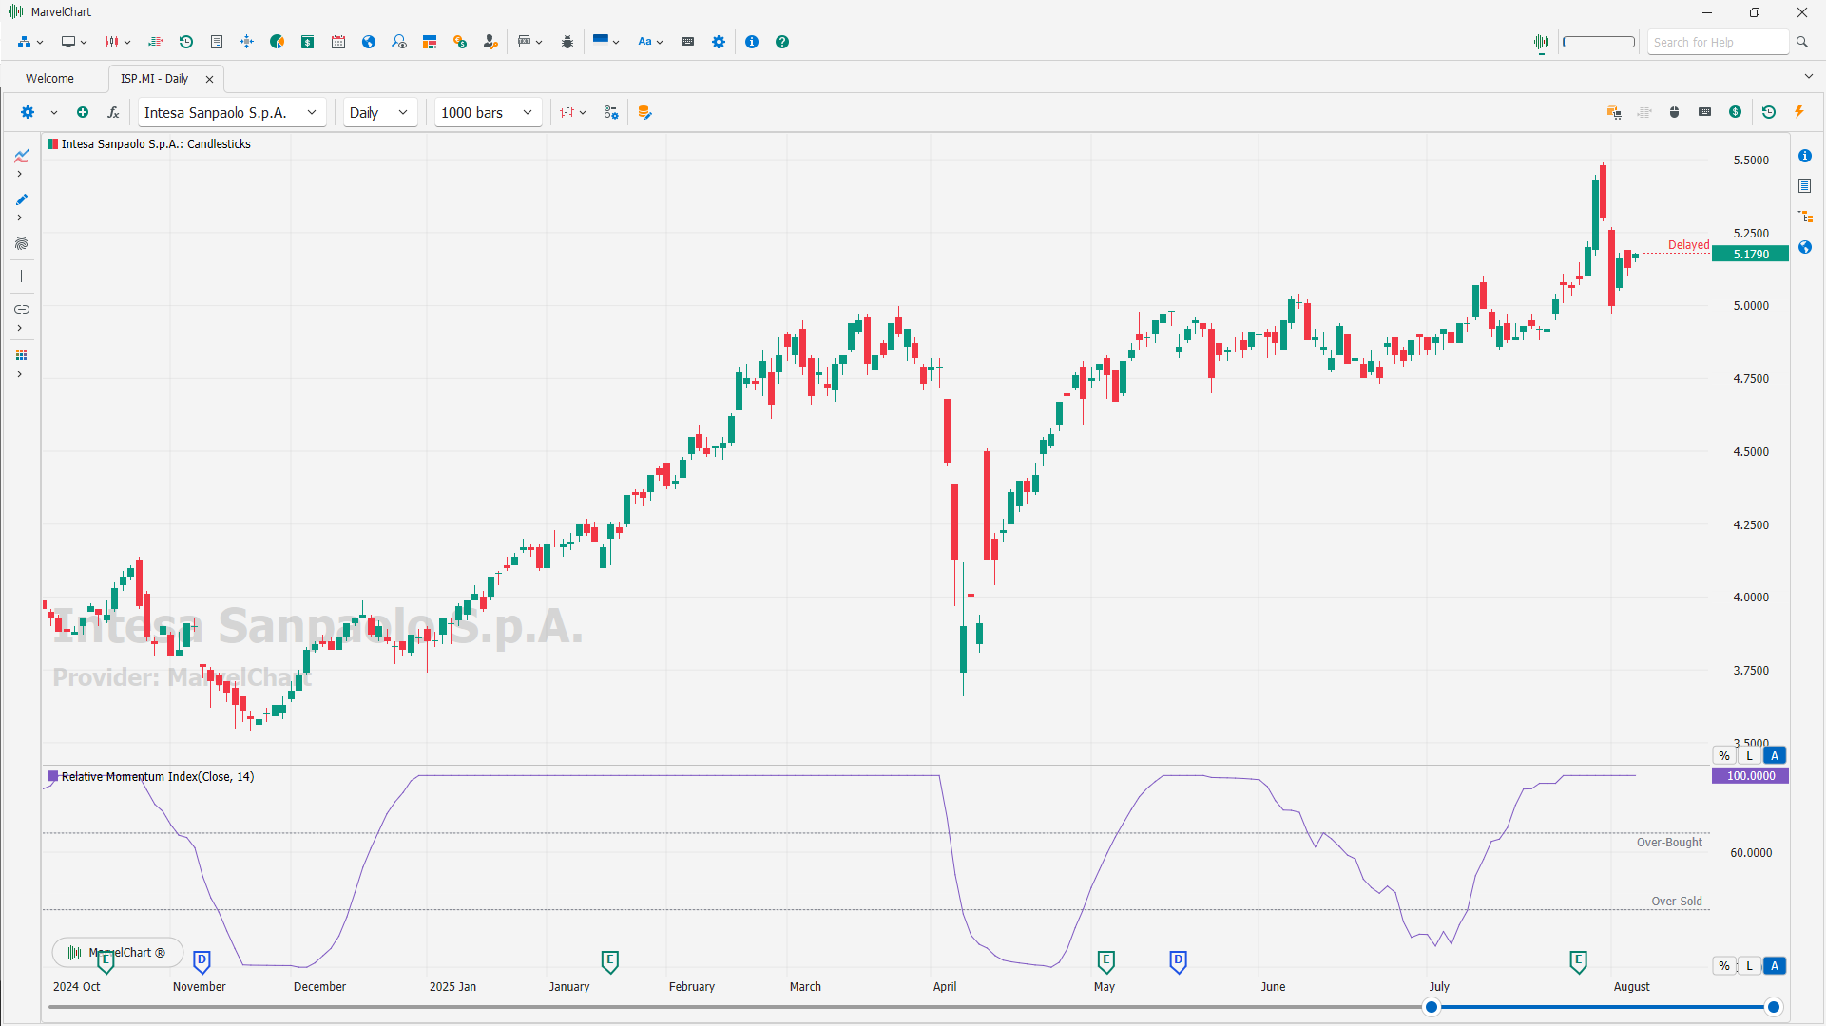1826x1026 pixels.
Task: Expand the tab list chevron at far right
Action: pyautogui.click(x=1808, y=77)
